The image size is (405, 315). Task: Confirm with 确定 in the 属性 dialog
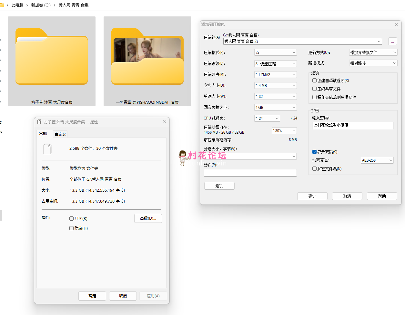(x=92, y=296)
